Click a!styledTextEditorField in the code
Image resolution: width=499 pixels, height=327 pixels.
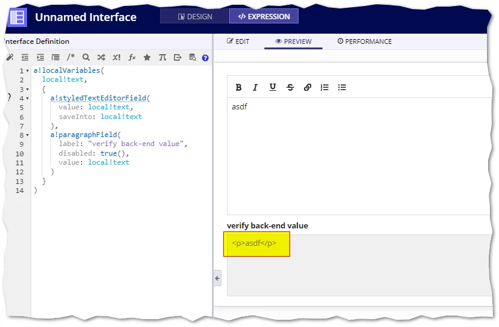tap(98, 98)
